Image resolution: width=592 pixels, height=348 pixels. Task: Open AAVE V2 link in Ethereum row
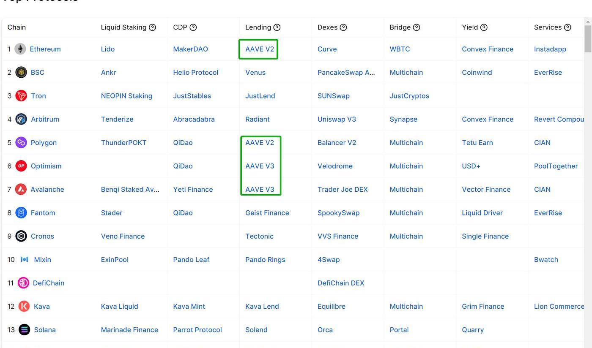click(260, 49)
